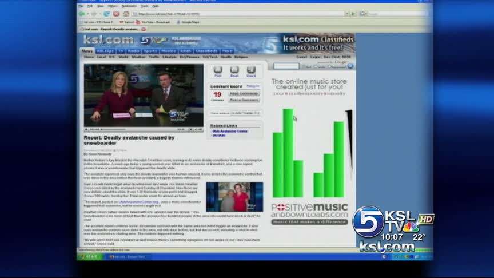
Task: Click the Weather link in the sub-navigation
Action: (138, 57)
